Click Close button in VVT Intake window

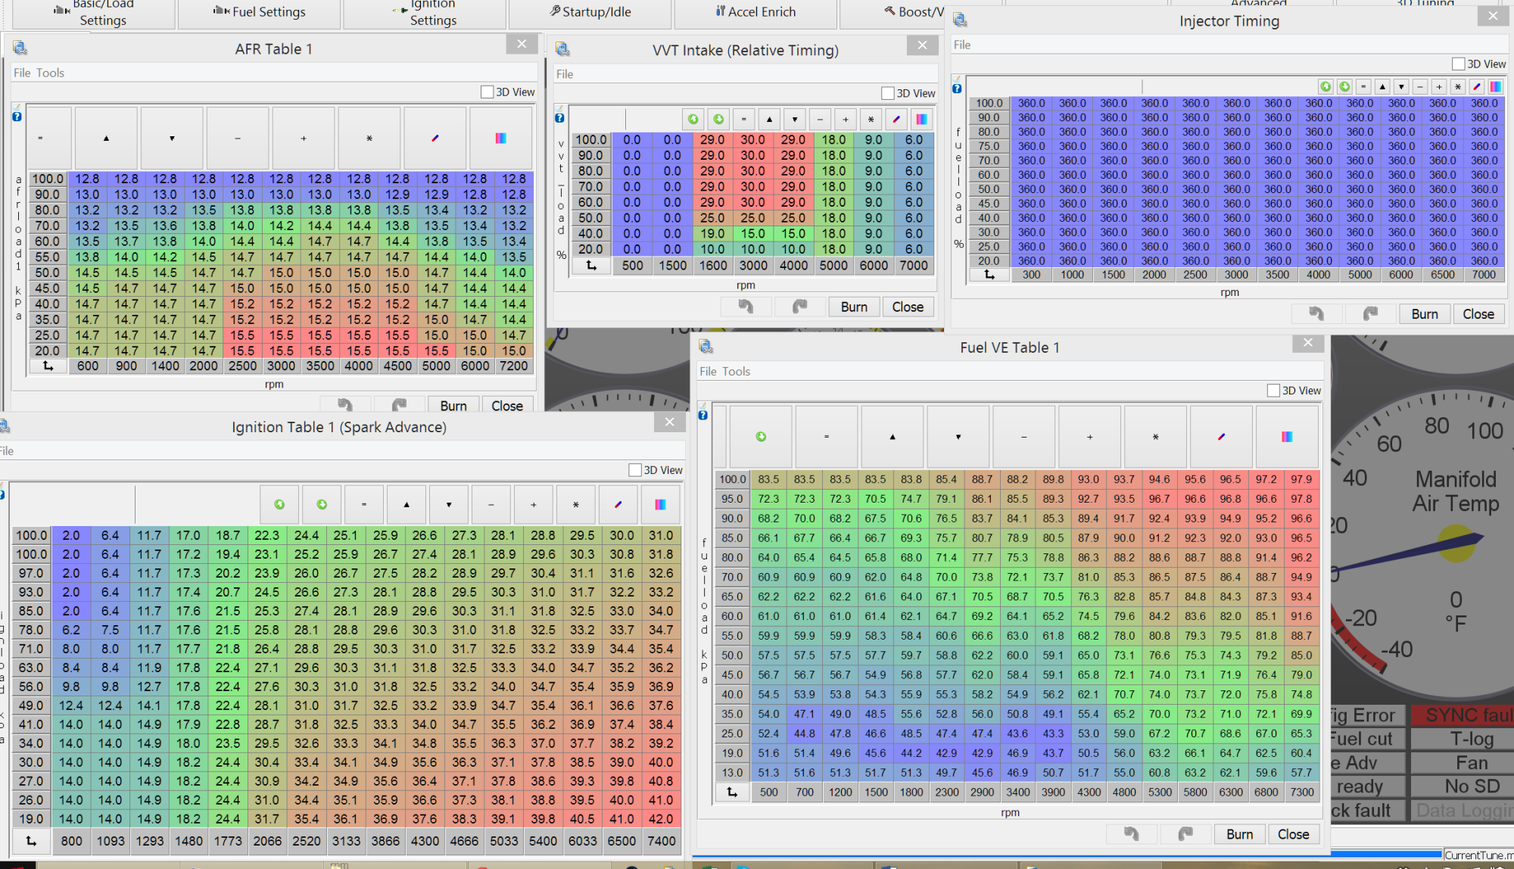(907, 307)
